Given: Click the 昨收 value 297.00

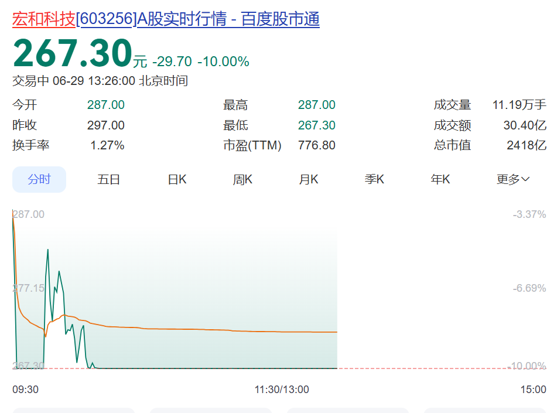Looking at the screenshot, I should 106,125.
